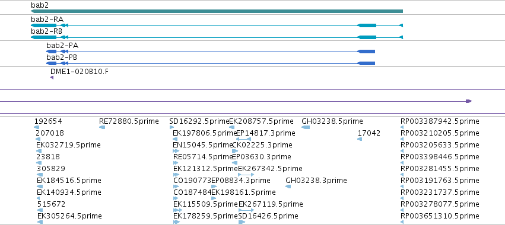Click the EK198161.5prime label
Image resolution: width=505 pixels, height=225 pixels.
tap(243, 192)
